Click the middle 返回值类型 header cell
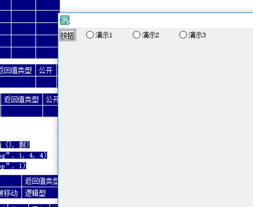Screen dimensions: 253x207 tap(21, 99)
